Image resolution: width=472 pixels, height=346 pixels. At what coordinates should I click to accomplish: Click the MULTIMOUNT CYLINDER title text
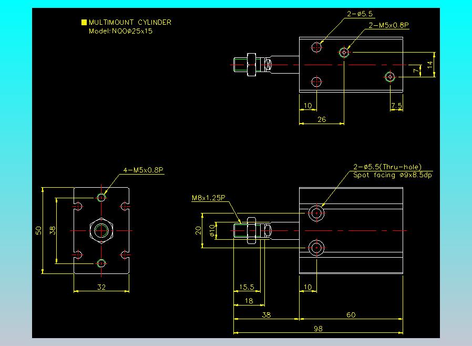tap(130, 22)
